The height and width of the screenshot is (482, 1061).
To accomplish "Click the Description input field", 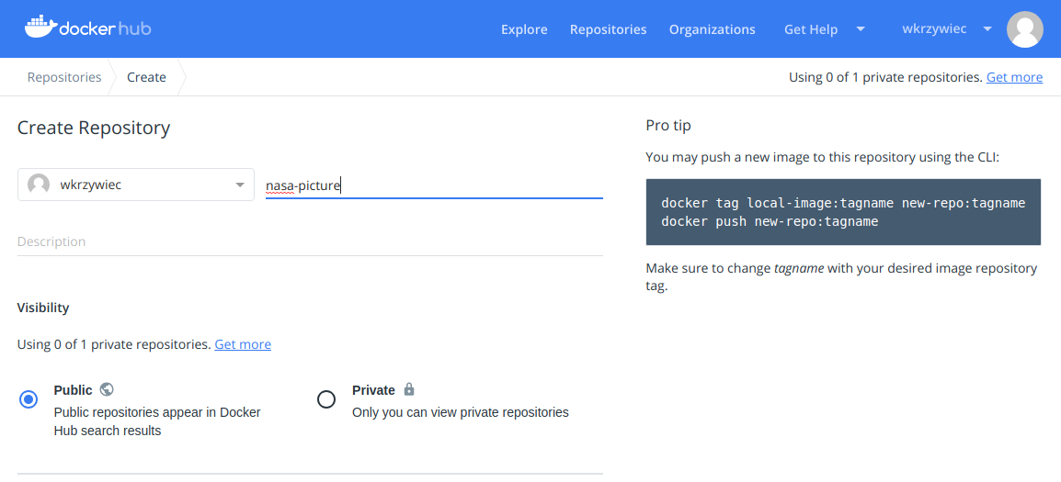I will [x=310, y=241].
